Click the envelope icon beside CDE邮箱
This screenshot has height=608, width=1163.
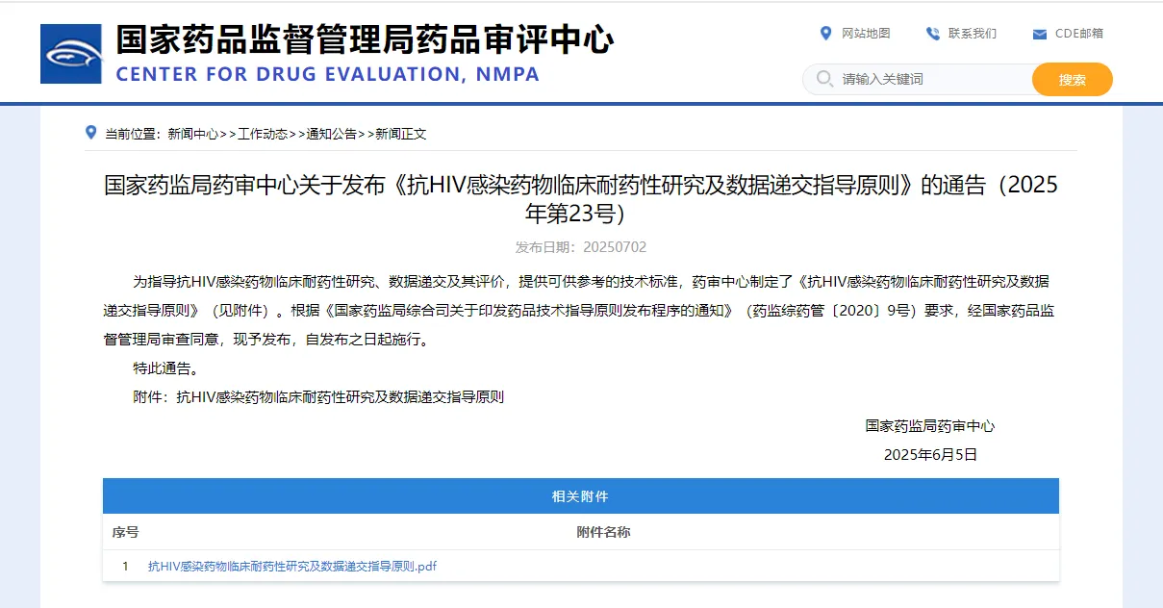(1039, 34)
